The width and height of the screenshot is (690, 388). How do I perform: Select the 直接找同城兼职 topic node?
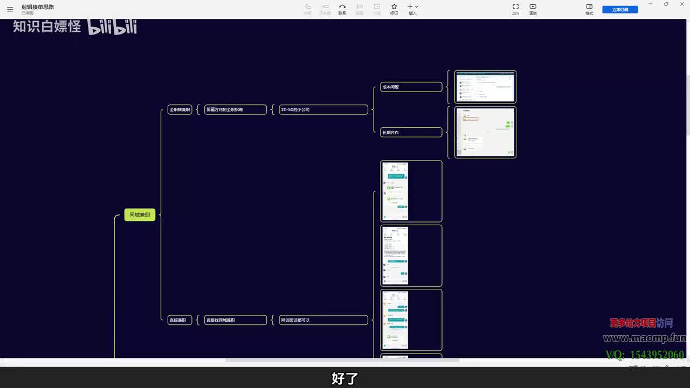pos(236,320)
